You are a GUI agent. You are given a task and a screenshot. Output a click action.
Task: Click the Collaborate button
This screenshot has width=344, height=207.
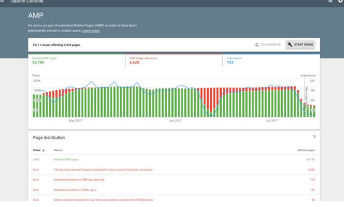pyautogui.click(x=267, y=45)
